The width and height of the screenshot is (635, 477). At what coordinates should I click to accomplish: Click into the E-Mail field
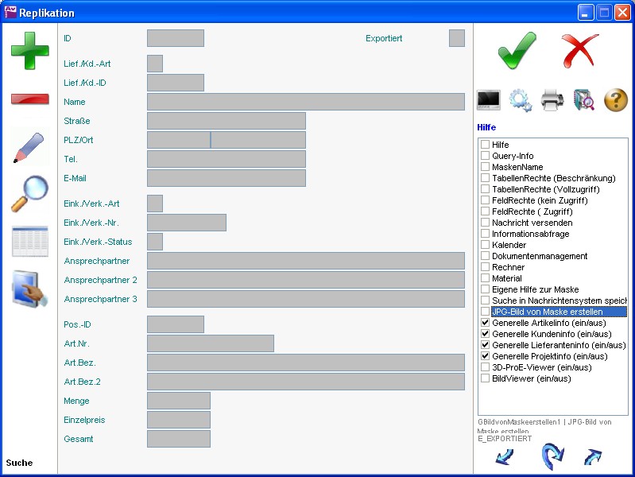coord(226,178)
